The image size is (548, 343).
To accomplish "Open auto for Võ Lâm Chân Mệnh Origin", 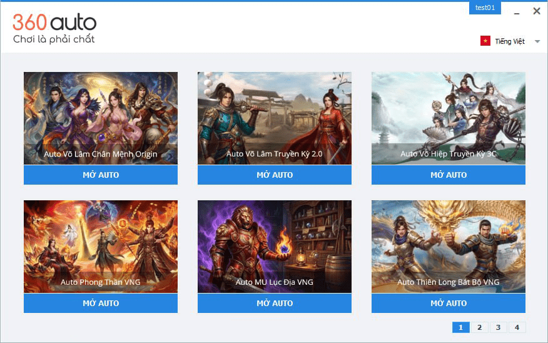I will [x=101, y=175].
